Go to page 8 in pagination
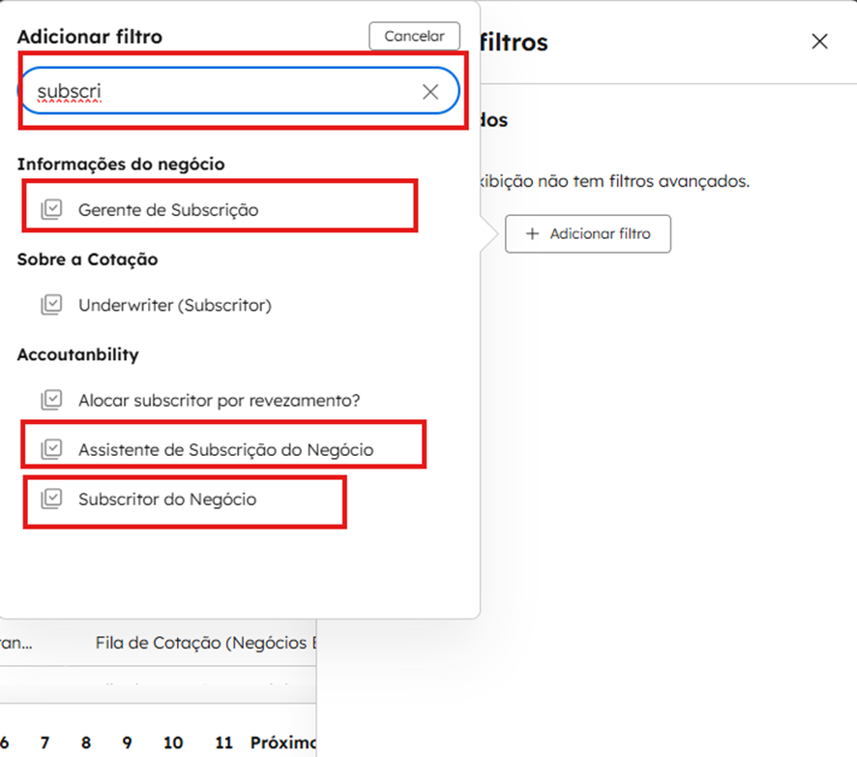The height and width of the screenshot is (757, 857). pos(86,742)
